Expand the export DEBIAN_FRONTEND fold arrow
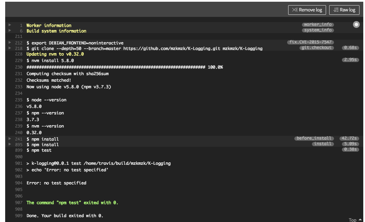 (10, 43)
